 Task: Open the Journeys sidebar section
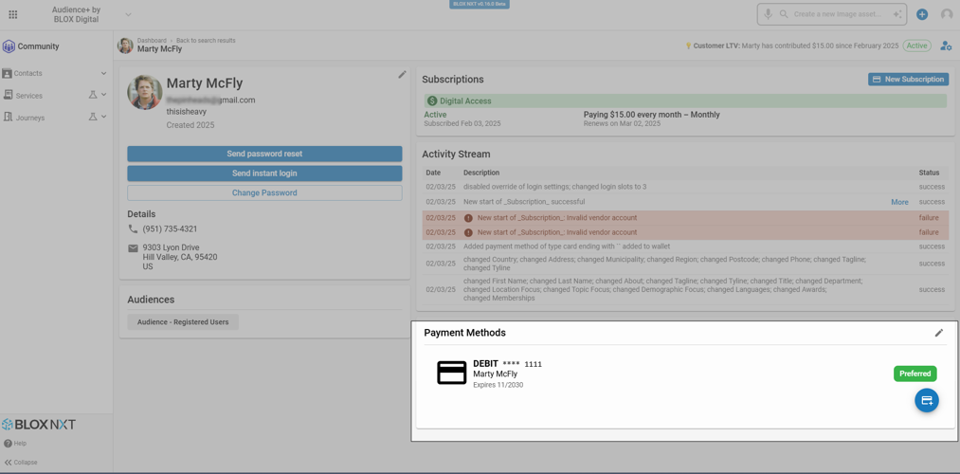30,118
